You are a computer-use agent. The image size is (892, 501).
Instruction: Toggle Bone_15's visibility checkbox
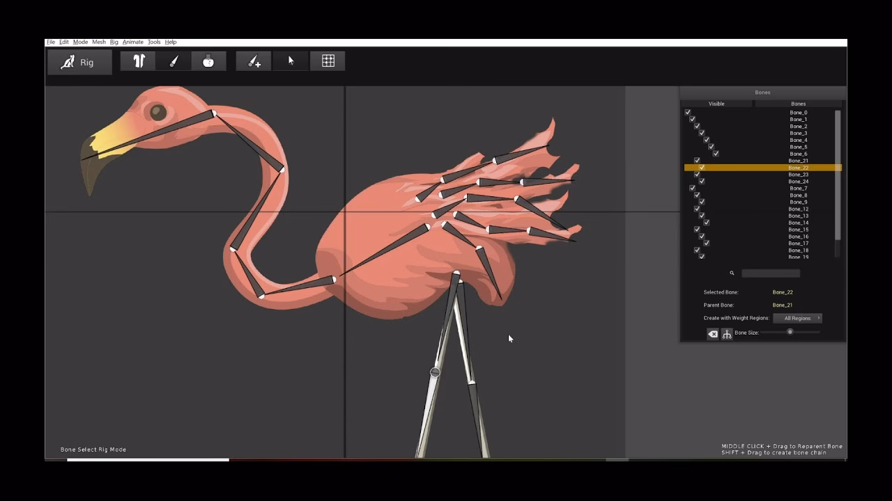click(696, 229)
